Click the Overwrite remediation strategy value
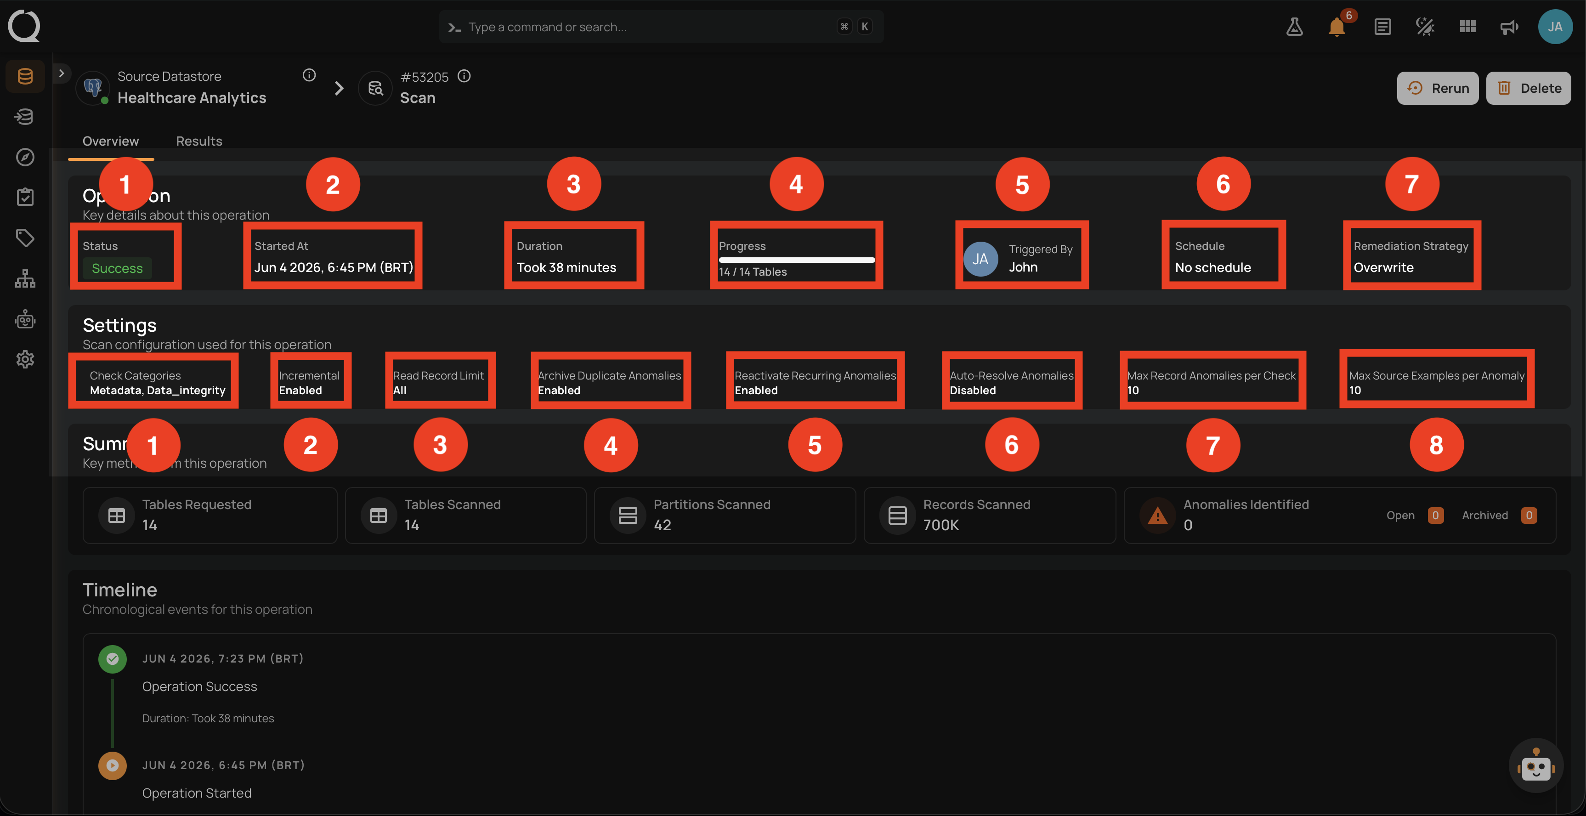 (1383, 267)
